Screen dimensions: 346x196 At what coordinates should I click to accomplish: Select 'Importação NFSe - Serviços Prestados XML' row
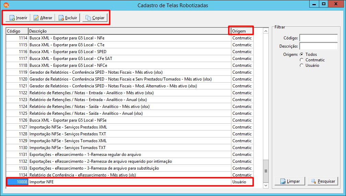(x=130, y=127)
